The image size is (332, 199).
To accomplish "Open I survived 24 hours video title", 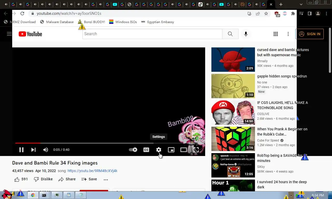I will pyautogui.click(x=282, y=184).
